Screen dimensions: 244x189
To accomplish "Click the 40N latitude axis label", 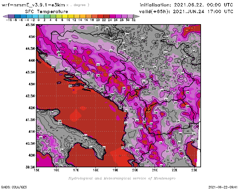I will point(31,155).
